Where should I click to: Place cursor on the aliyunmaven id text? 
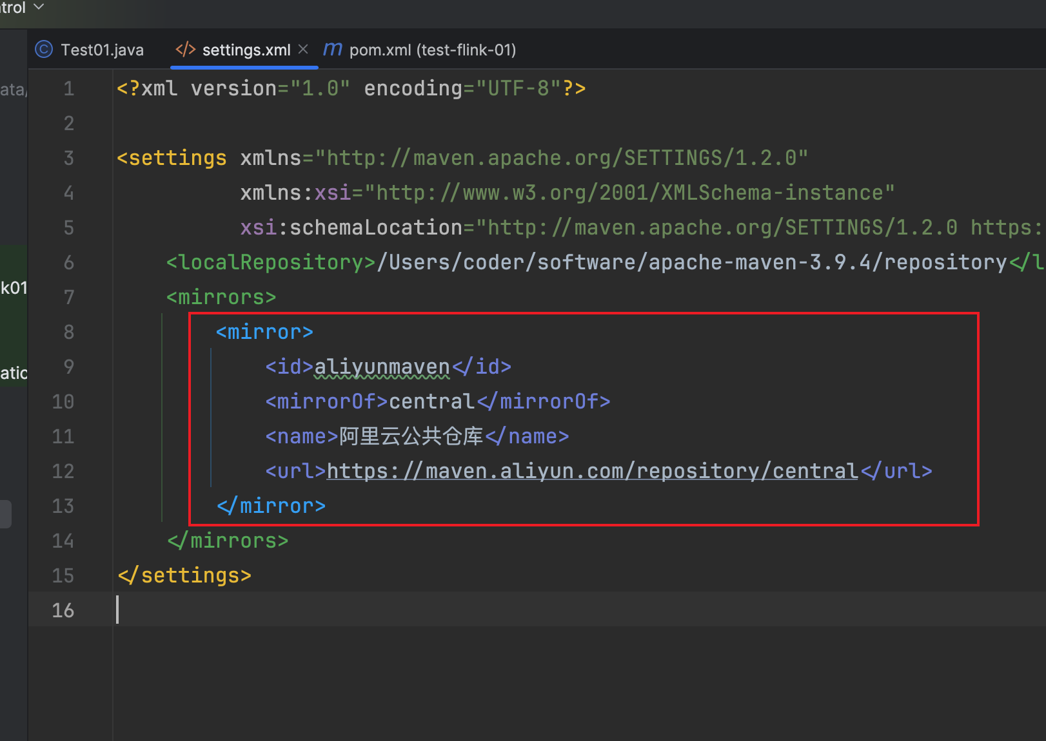(x=382, y=367)
